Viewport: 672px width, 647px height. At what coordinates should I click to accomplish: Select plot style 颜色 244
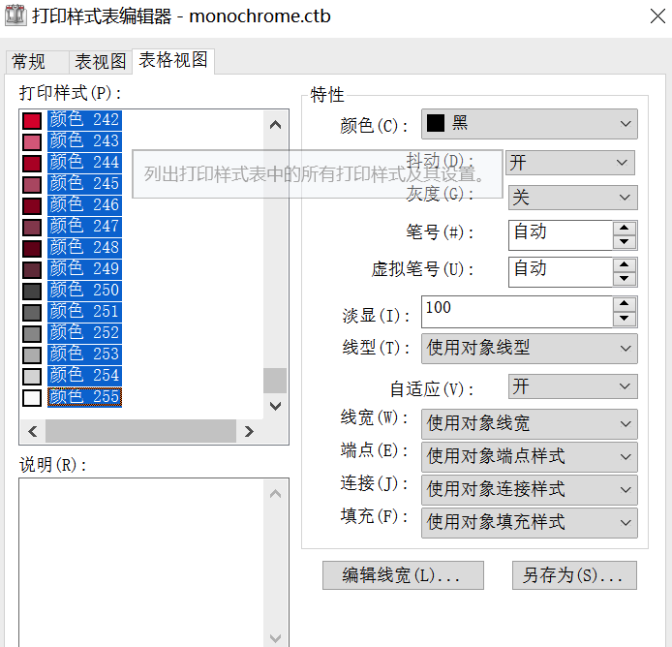click(84, 163)
